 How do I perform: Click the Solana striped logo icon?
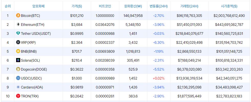coord(18,60)
